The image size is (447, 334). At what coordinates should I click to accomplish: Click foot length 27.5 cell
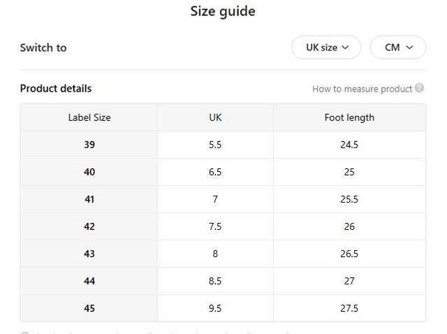(349, 308)
